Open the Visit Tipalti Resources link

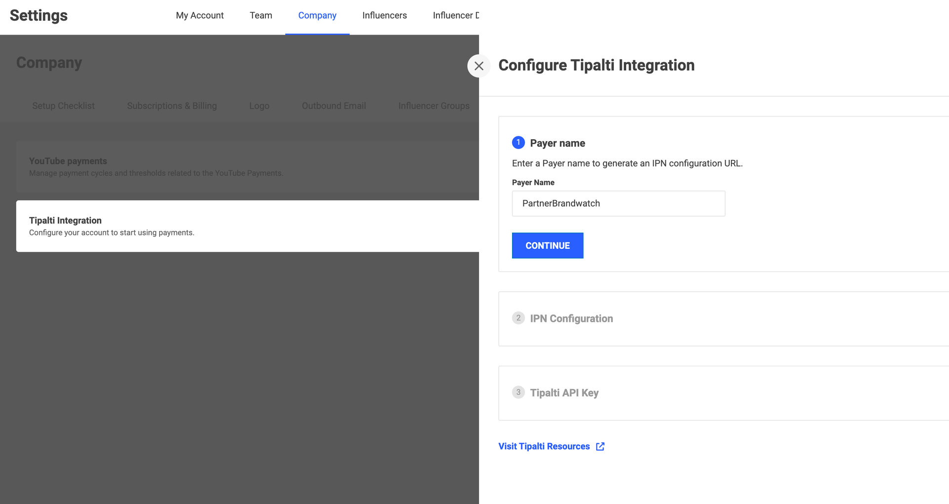(x=544, y=446)
